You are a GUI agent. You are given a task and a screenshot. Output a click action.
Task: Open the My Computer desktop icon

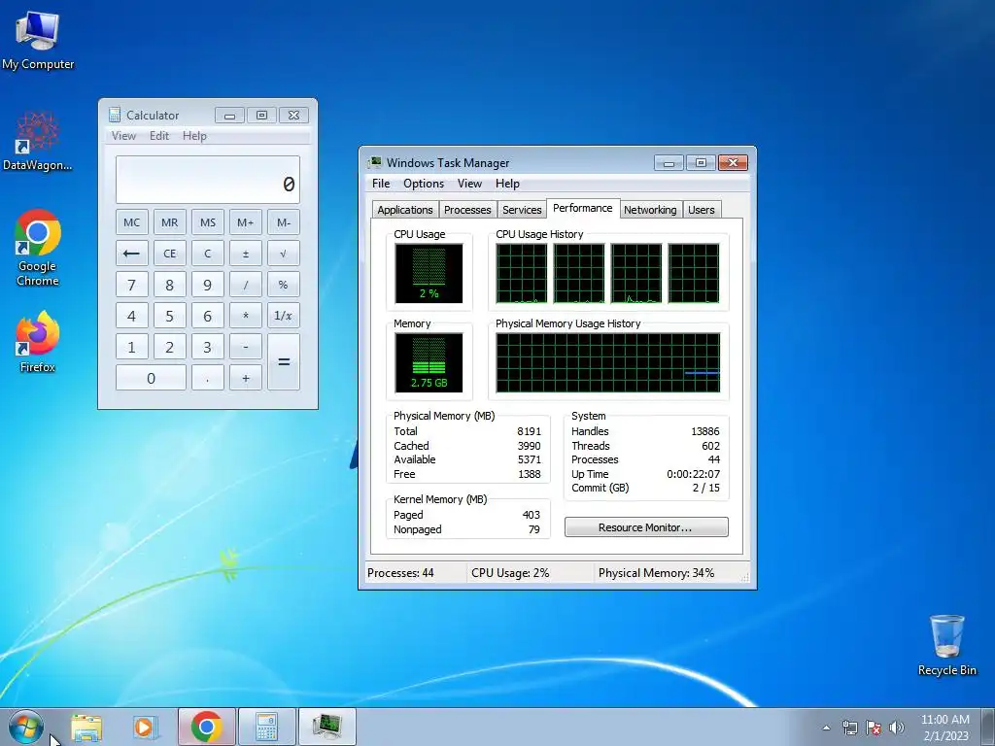tap(38, 39)
